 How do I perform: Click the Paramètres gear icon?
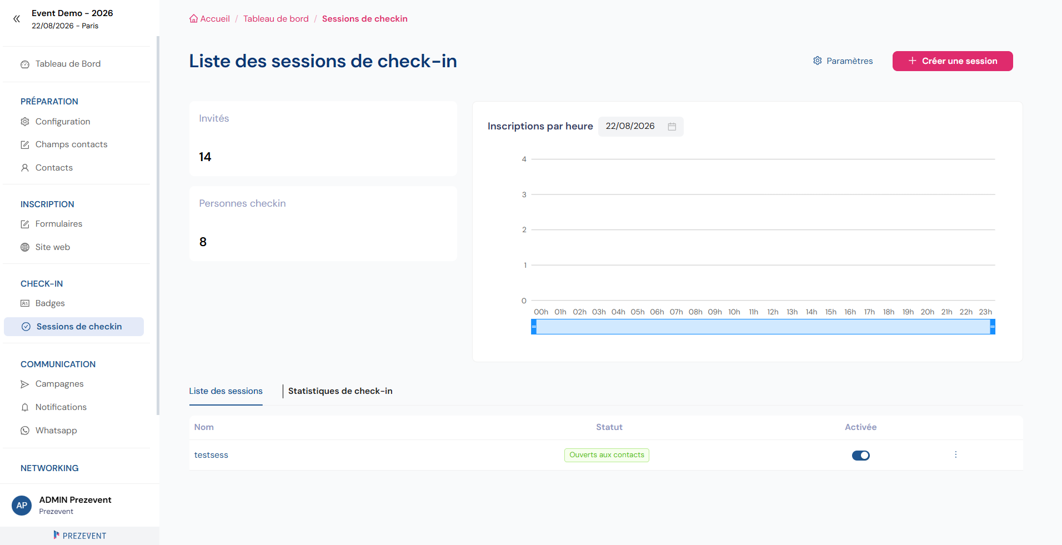pyautogui.click(x=818, y=61)
